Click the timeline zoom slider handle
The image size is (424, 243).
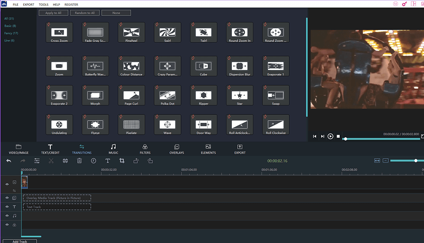[x=416, y=160]
